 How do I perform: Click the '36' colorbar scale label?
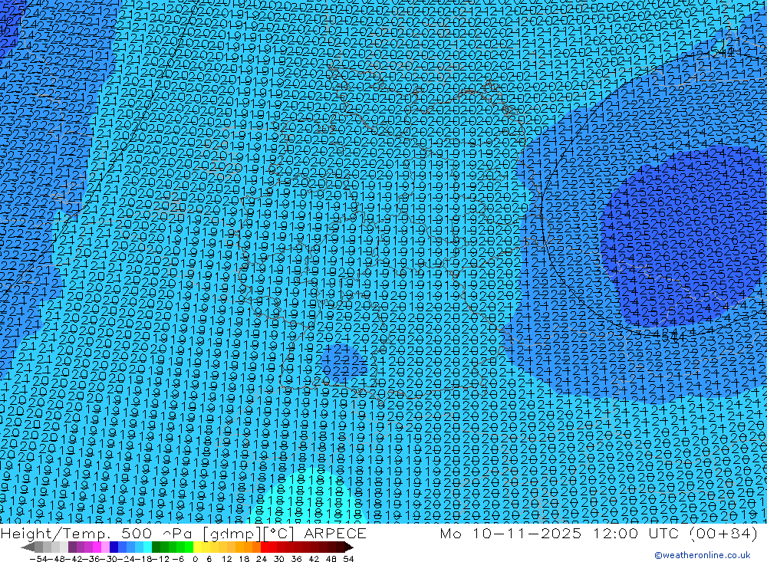tap(296, 559)
